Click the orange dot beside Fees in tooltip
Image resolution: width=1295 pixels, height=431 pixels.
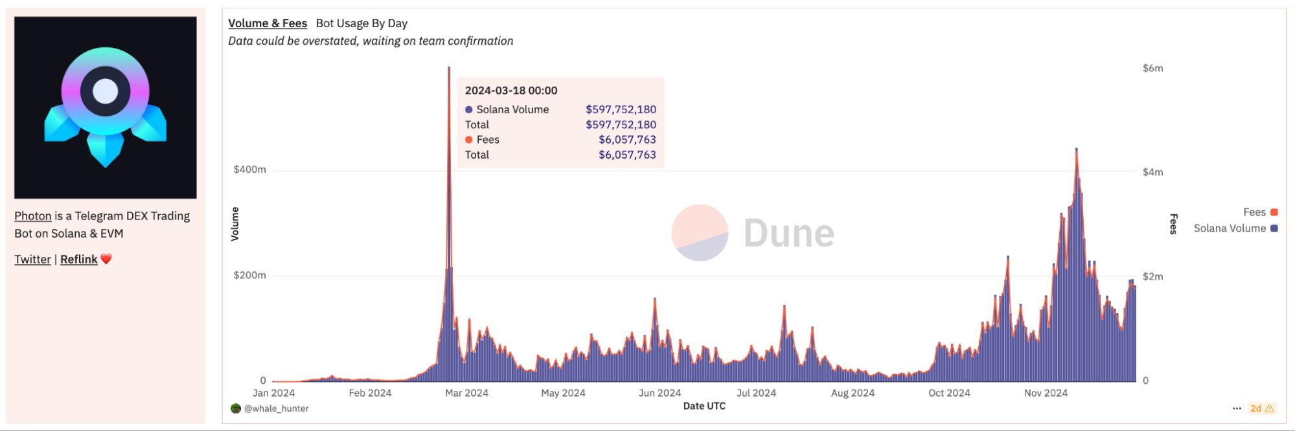pyautogui.click(x=469, y=140)
